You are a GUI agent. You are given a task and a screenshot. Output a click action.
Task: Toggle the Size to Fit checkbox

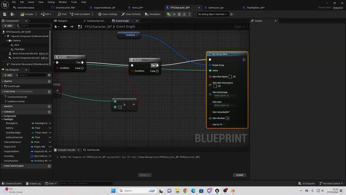[225, 125]
